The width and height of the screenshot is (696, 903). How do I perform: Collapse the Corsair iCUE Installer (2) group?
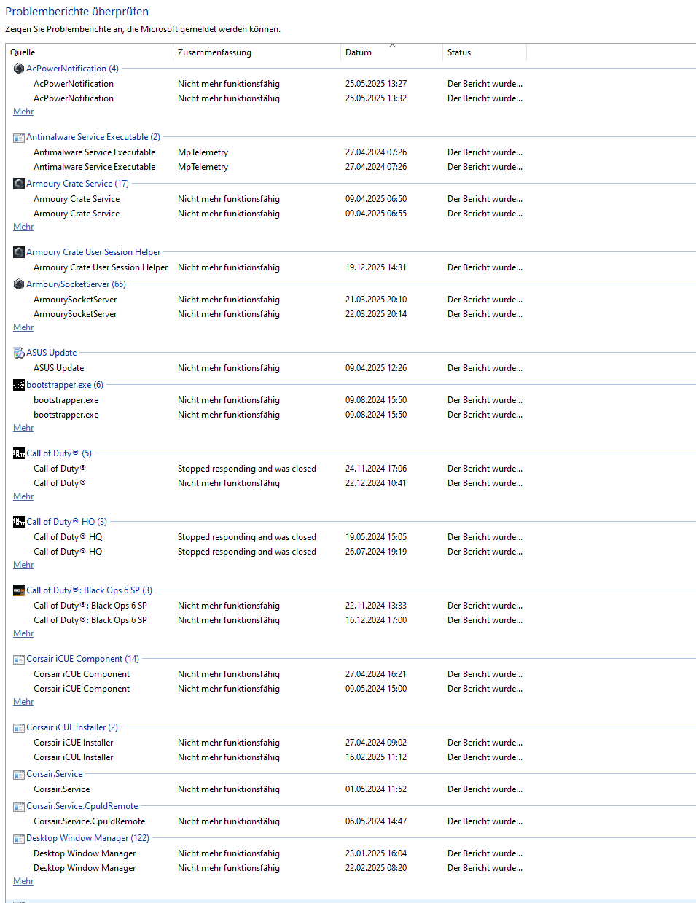coord(72,727)
